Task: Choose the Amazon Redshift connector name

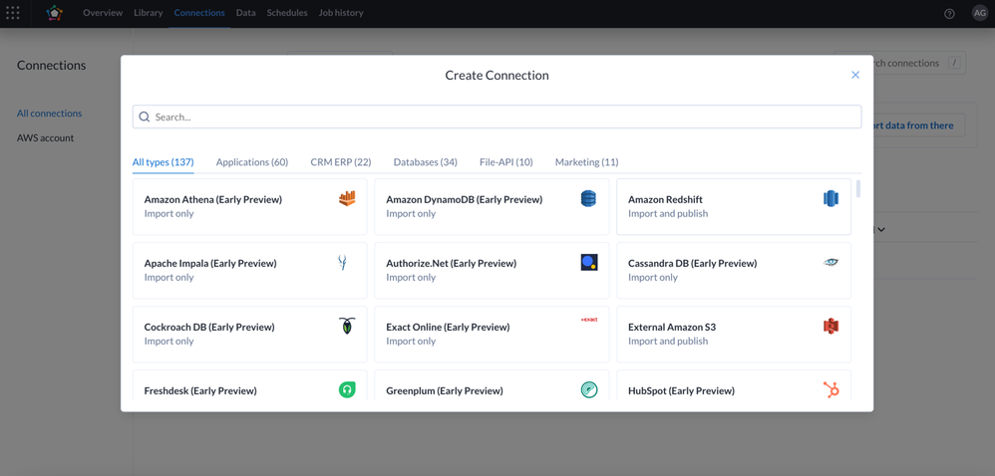Action: click(665, 199)
